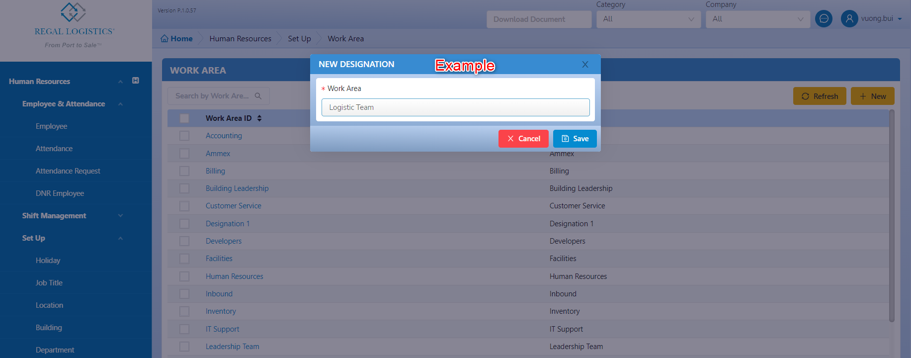Select all rows with header checkbox
Viewport: 911px width, 358px height.
pos(184,118)
